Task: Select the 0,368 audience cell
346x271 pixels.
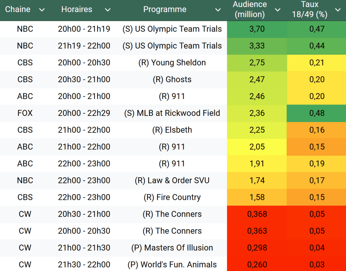Action: tap(257, 214)
